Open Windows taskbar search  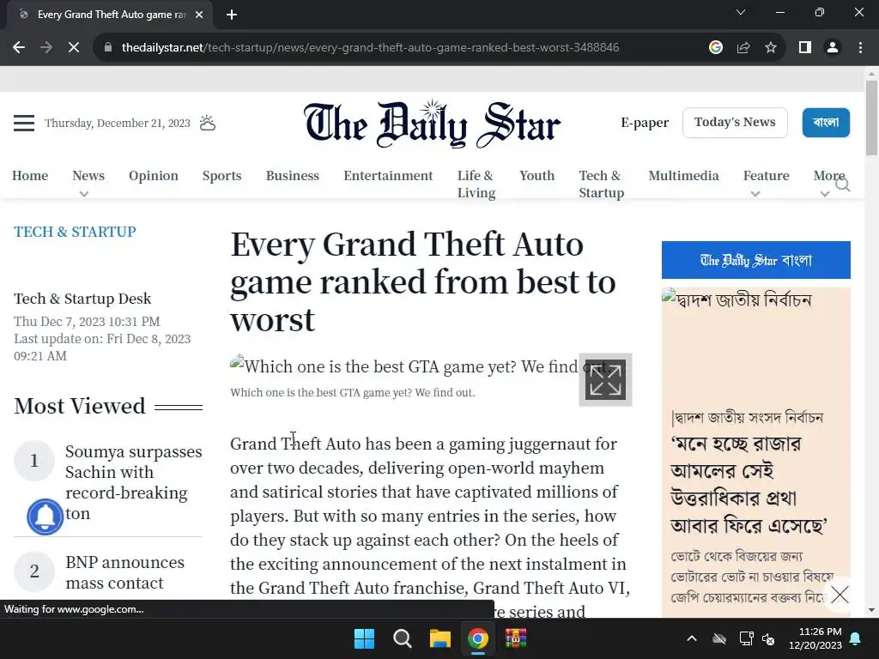click(402, 638)
